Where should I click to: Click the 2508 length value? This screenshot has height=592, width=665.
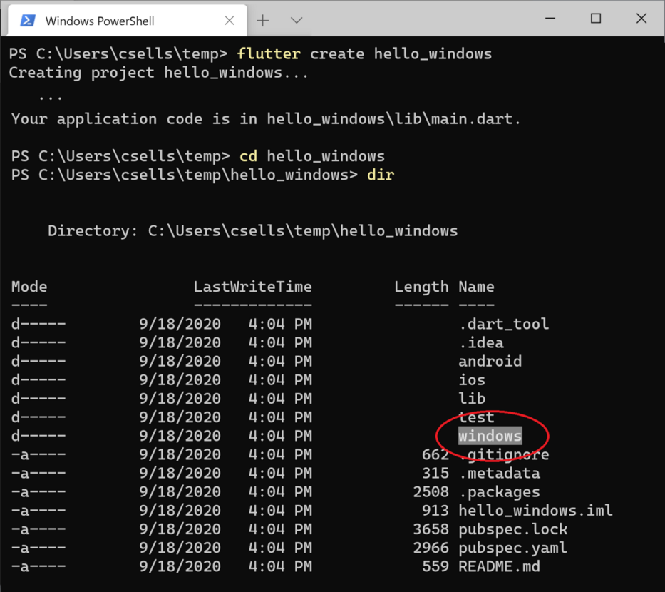[x=431, y=492]
